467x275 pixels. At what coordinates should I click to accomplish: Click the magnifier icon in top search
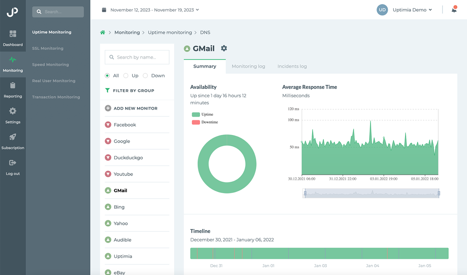[x=39, y=12]
